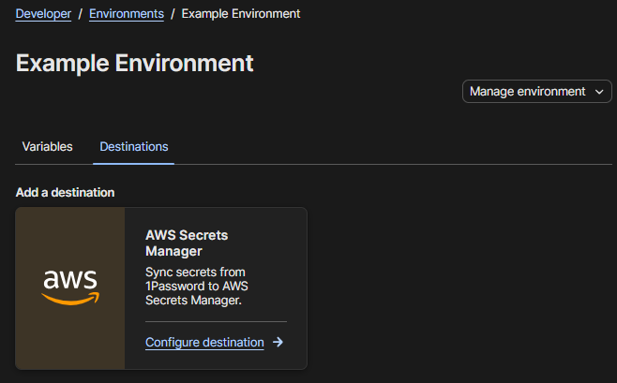The image size is (617, 383).
Task: Open the Environments breadcrumb link
Action: pyautogui.click(x=127, y=14)
